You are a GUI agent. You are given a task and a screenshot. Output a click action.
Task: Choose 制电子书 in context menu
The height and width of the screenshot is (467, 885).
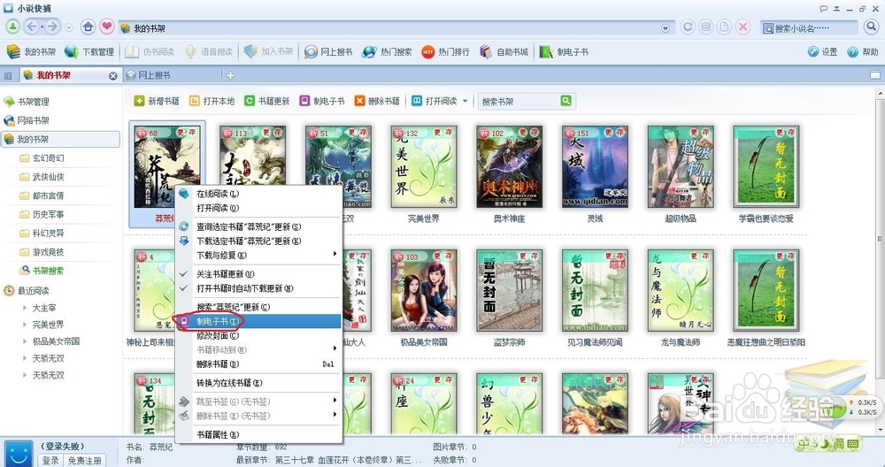point(259,321)
